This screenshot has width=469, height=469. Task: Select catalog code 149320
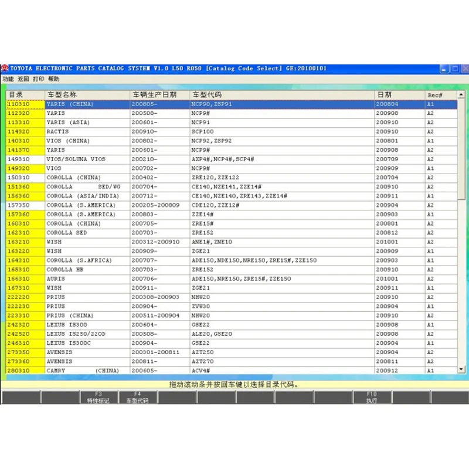pyautogui.click(x=25, y=168)
